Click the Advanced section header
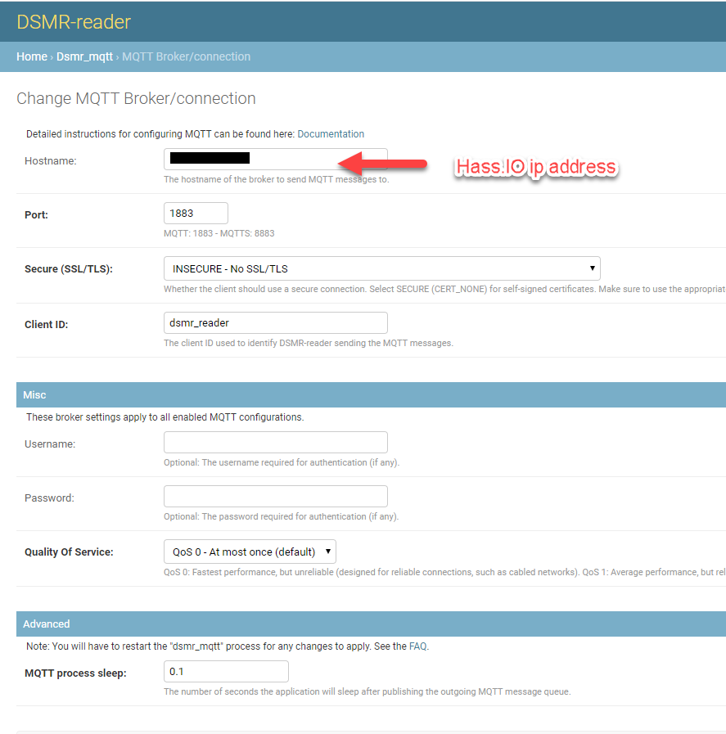This screenshot has height=734, width=726. click(372, 624)
